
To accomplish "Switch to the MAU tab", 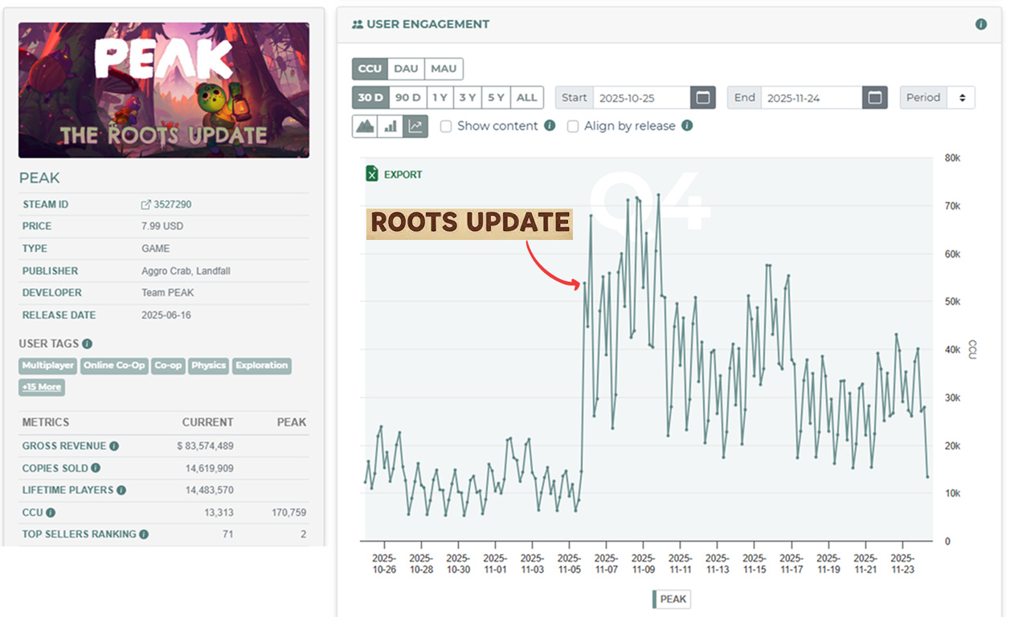I will click(x=444, y=69).
